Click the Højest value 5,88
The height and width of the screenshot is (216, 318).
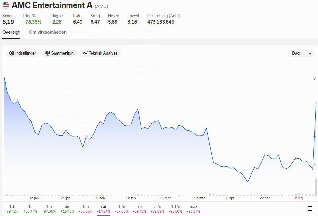[113, 22]
